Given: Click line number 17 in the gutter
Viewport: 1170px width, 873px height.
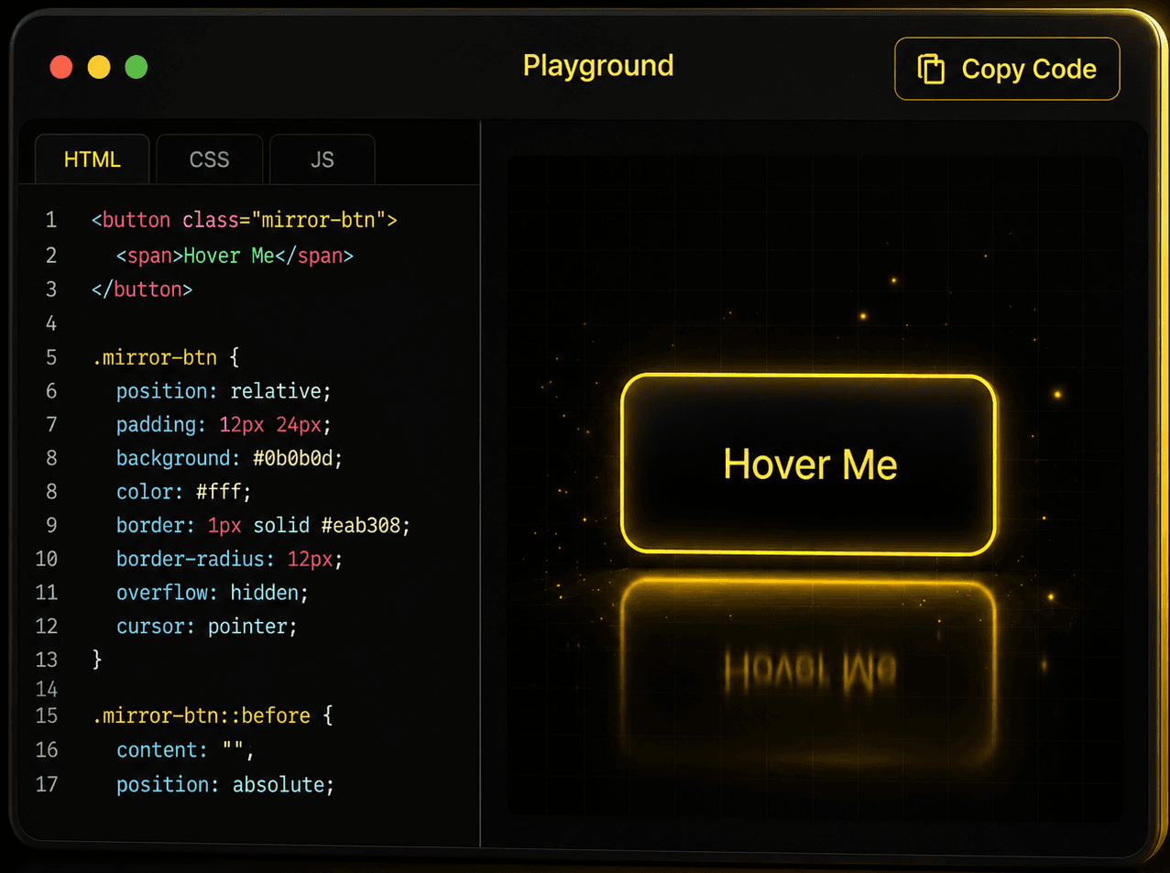Looking at the screenshot, I should click(47, 784).
